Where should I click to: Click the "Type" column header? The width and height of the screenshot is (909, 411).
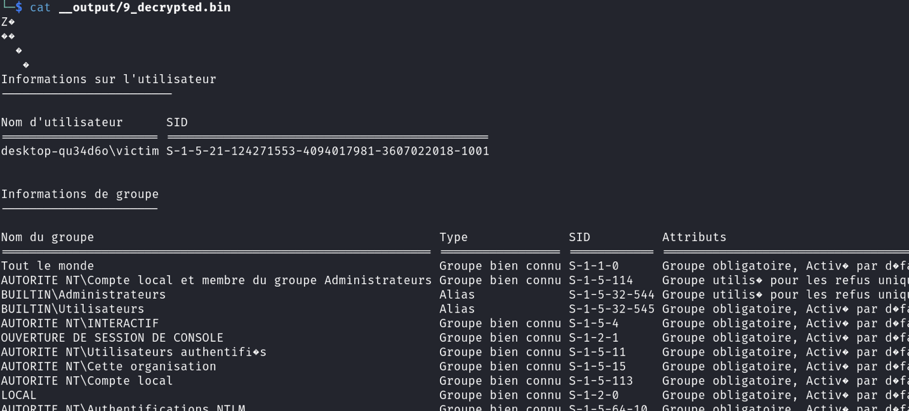click(x=453, y=237)
